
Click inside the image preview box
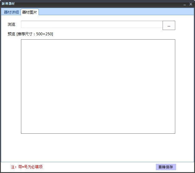(98, 86)
